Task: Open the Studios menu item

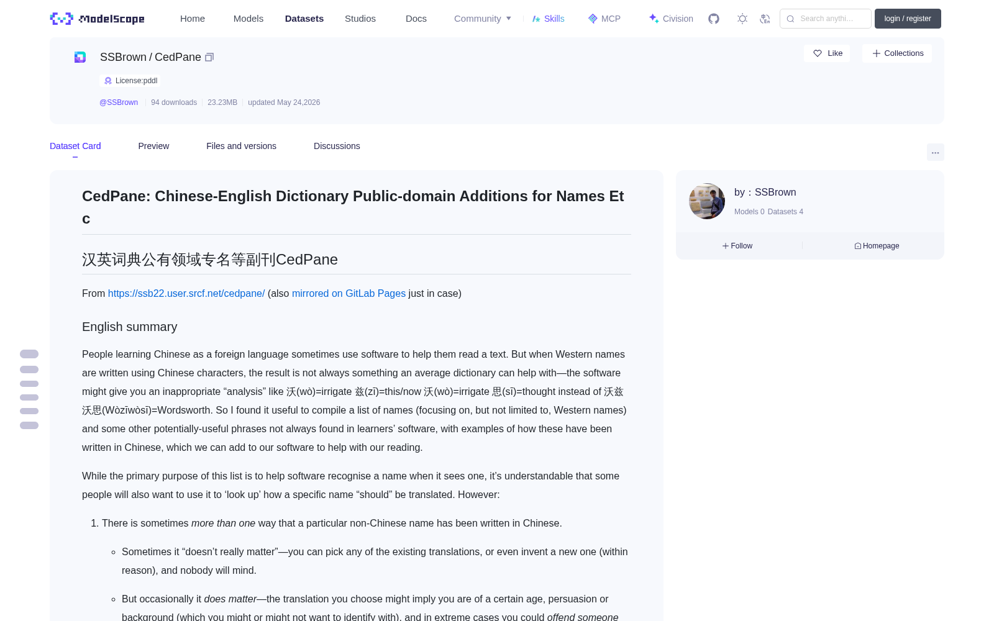Action: [360, 19]
